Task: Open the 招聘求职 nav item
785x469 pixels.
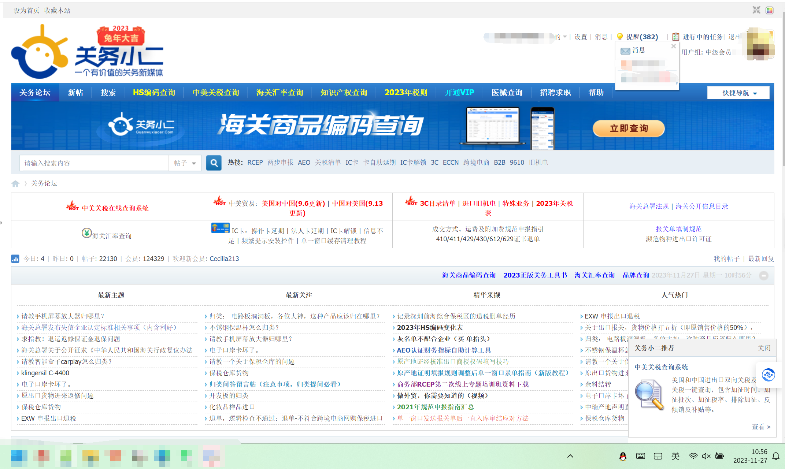Action: click(555, 92)
